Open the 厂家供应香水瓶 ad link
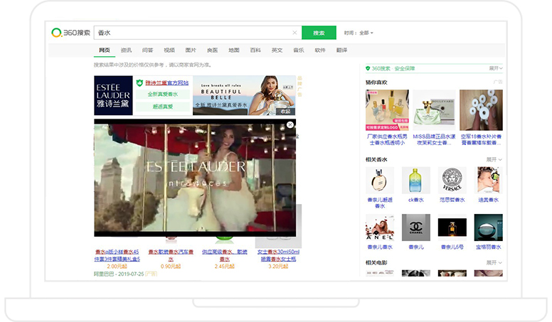 [x=387, y=139]
